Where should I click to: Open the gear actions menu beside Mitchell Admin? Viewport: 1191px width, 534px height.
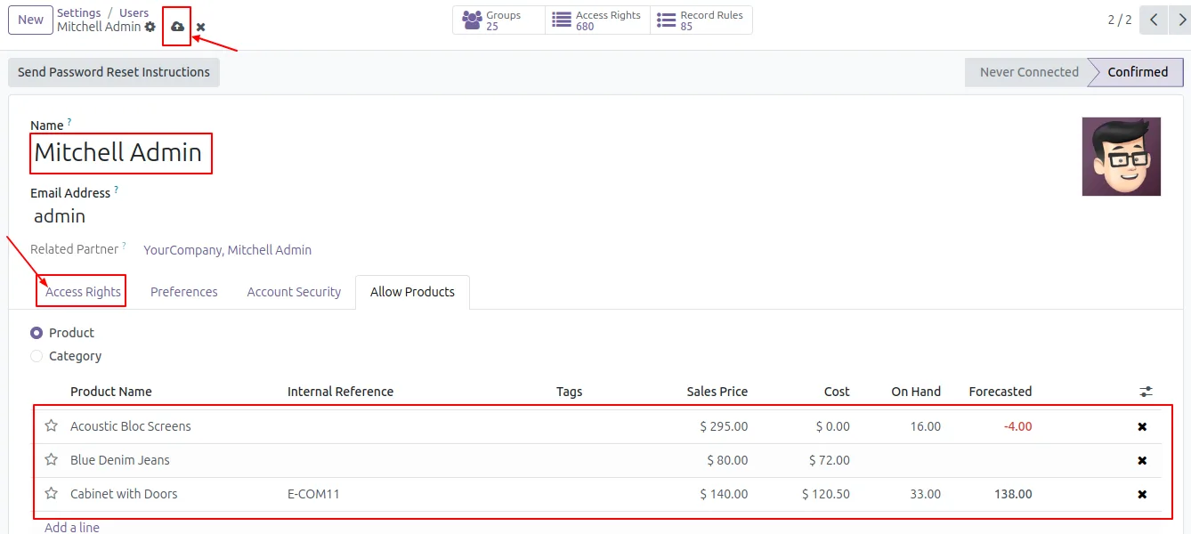(x=150, y=27)
